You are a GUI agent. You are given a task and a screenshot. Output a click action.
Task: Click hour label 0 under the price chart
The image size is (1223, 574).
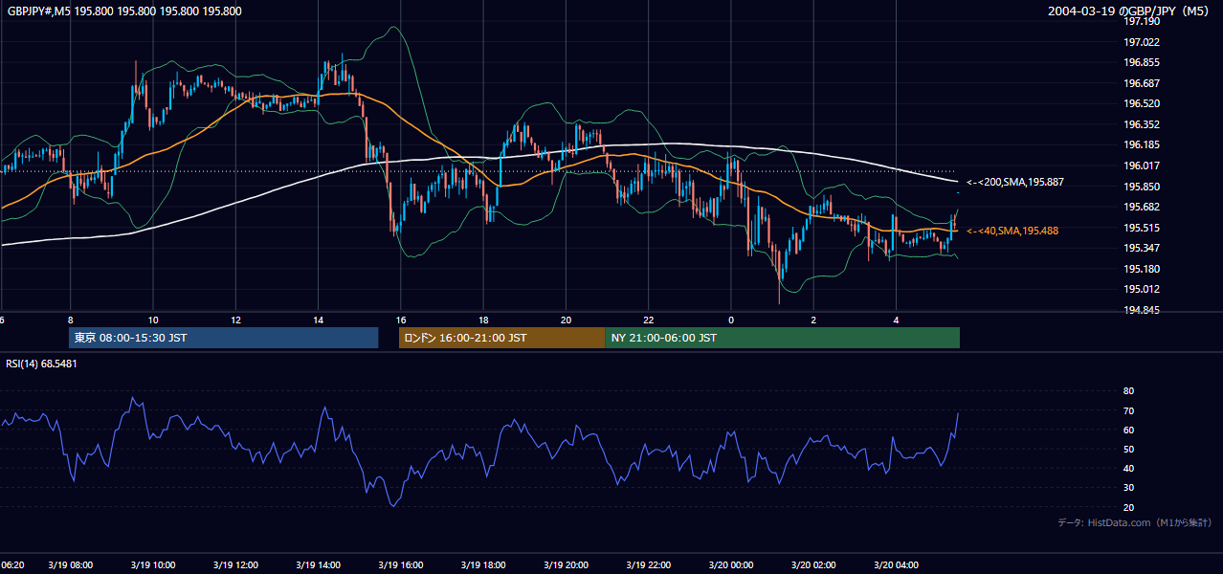[731, 320]
